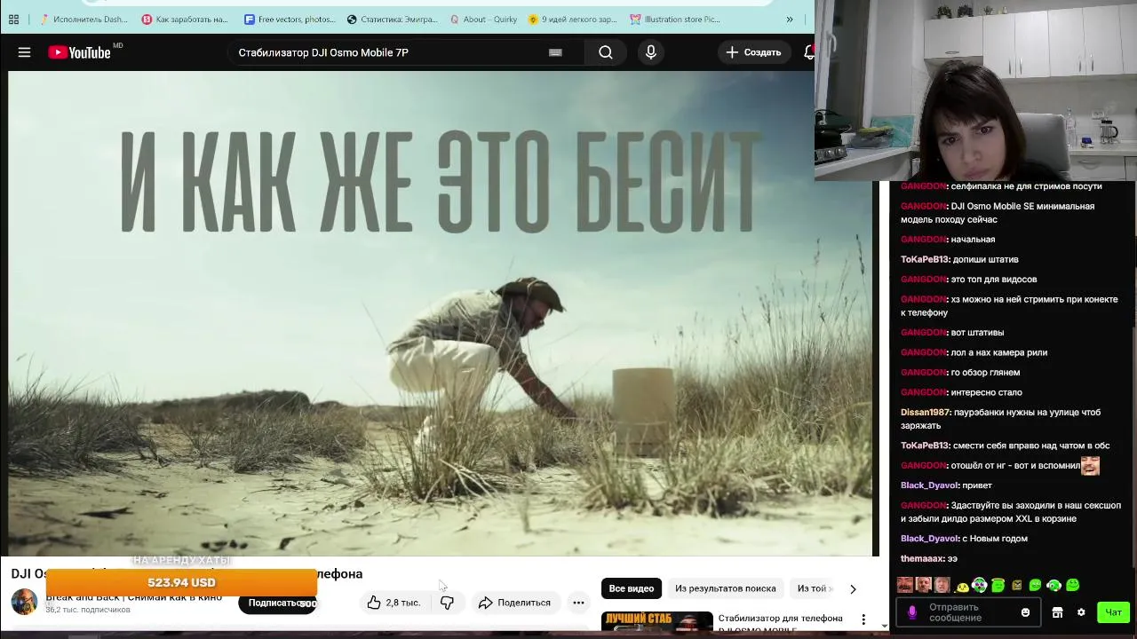Open the browser apps grid shortcut
Image resolution: width=1137 pixels, height=639 pixels.
pyautogui.click(x=13, y=19)
